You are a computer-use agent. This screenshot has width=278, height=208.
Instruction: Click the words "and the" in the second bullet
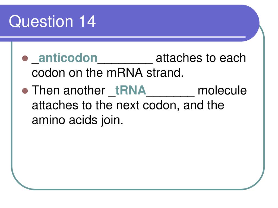point(204,105)
